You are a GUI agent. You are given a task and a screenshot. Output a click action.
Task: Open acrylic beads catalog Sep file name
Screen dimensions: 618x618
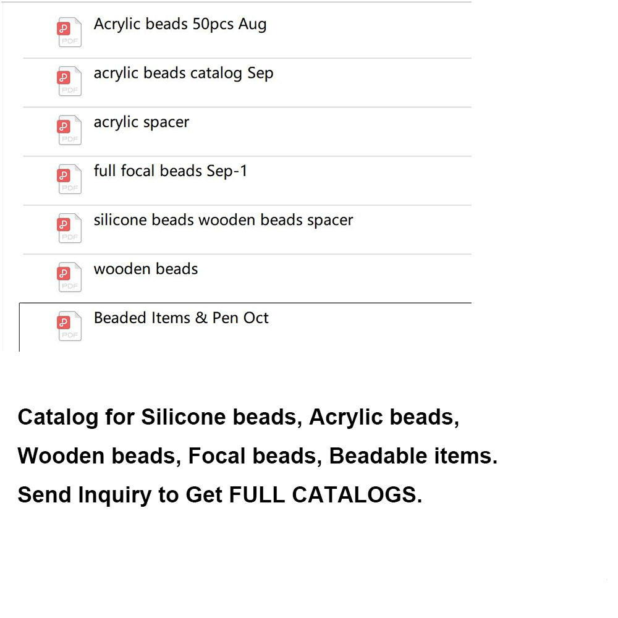point(184,74)
